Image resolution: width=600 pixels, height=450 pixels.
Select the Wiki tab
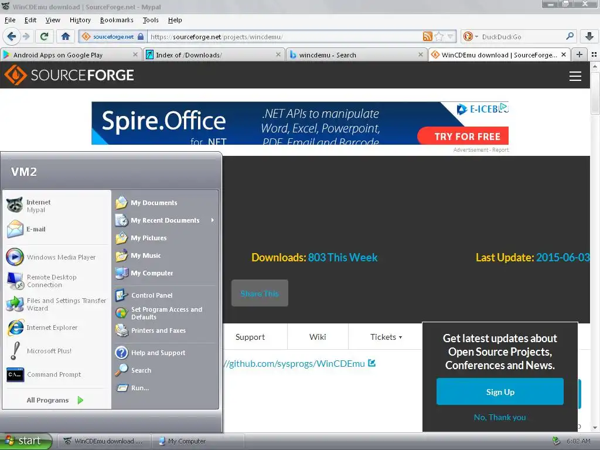(x=318, y=337)
